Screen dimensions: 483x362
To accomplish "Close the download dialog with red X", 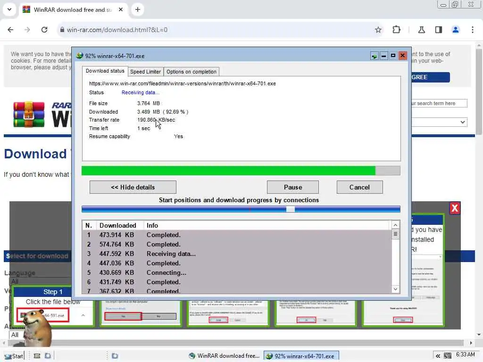I will [402, 56].
